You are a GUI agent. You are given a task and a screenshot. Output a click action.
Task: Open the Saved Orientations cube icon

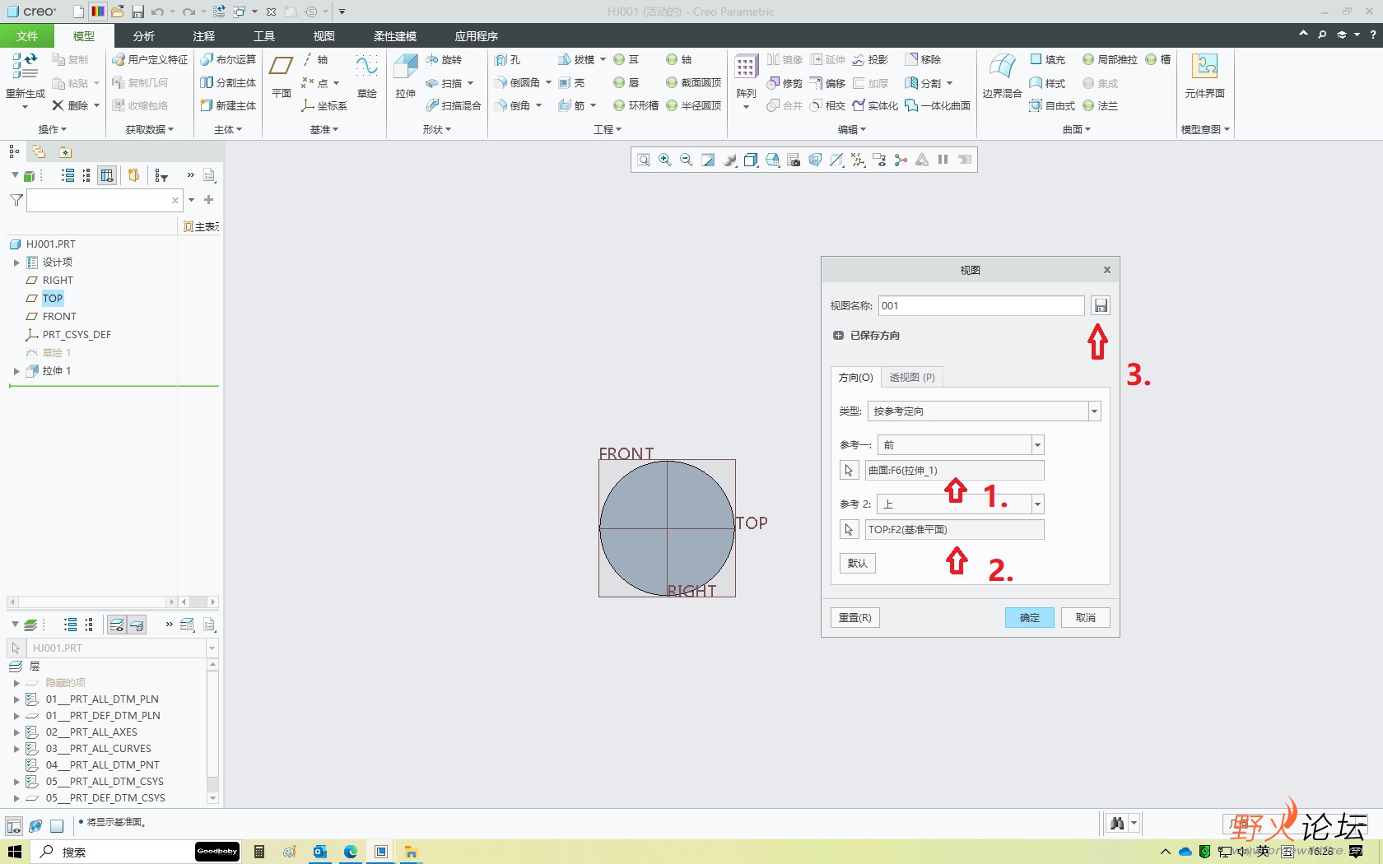(x=772, y=160)
